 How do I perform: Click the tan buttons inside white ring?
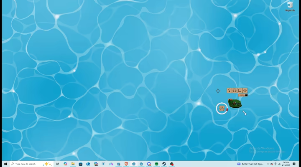click(x=222, y=109)
